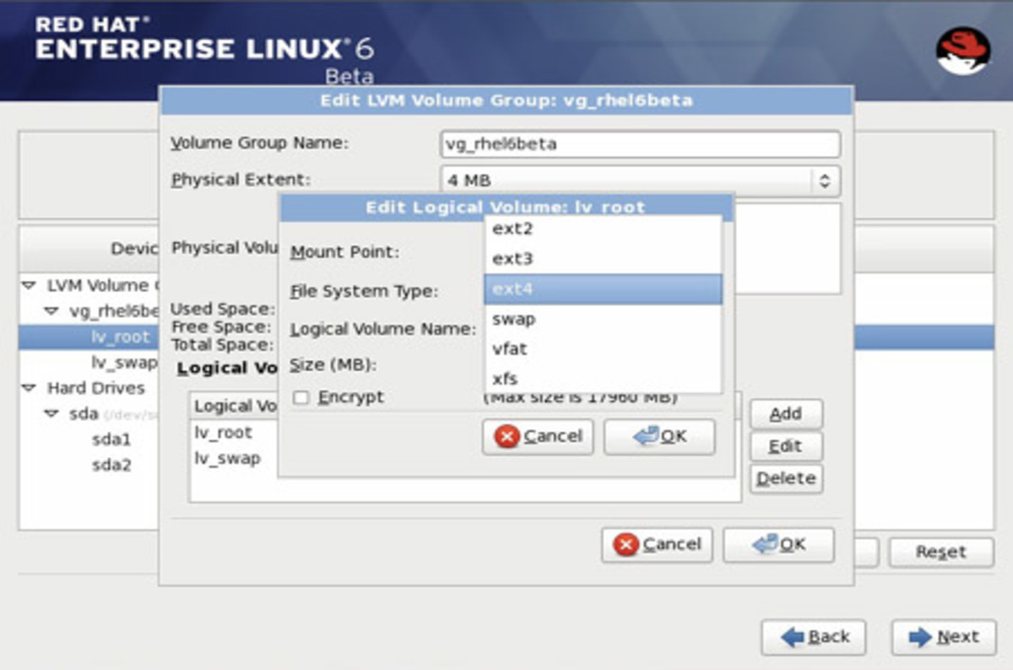Collapse the sda drive node

[51, 414]
